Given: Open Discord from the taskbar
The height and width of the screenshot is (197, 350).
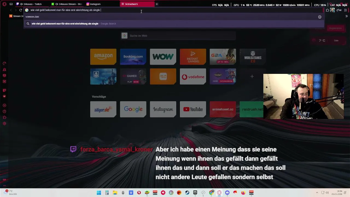Looking at the screenshot, I should [227, 193].
